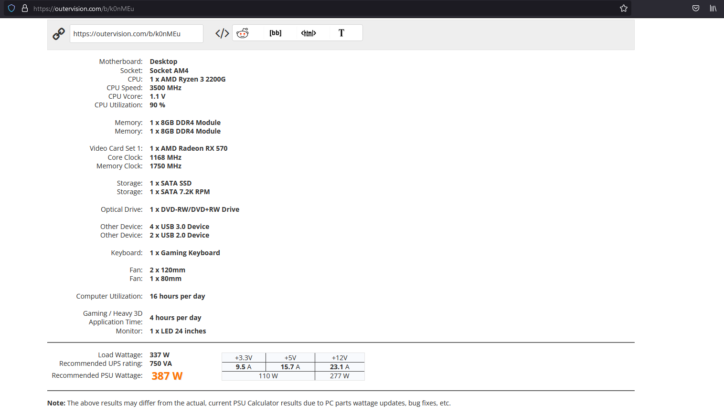Open the Pocket save icon
Viewport: 724px width, 415px height.
click(x=696, y=8)
